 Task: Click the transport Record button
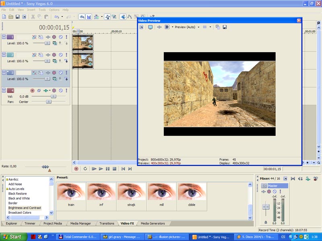point(76,169)
